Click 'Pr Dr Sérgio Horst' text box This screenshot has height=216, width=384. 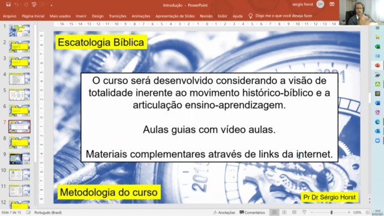click(329, 197)
